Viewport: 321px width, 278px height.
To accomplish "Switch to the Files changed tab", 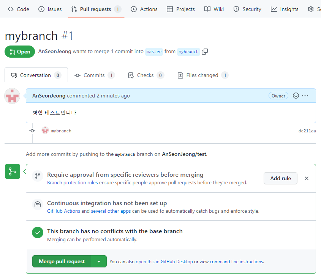I will point(203,75).
